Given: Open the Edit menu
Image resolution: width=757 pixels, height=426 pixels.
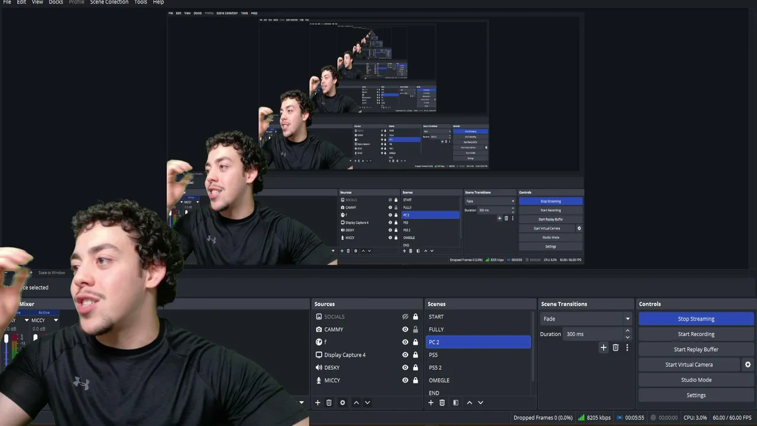Looking at the screenshot, I should (x=21, y=2).
